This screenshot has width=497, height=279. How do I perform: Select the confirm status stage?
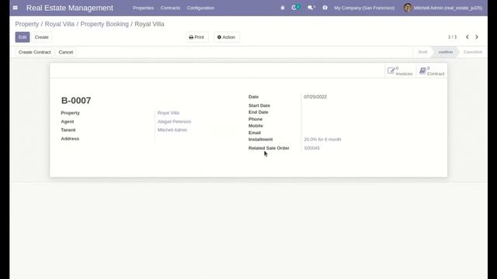point(445,52)
